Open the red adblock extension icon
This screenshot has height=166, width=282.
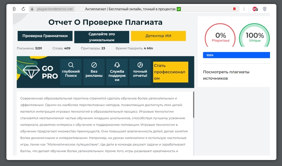(x=255, y=9)
